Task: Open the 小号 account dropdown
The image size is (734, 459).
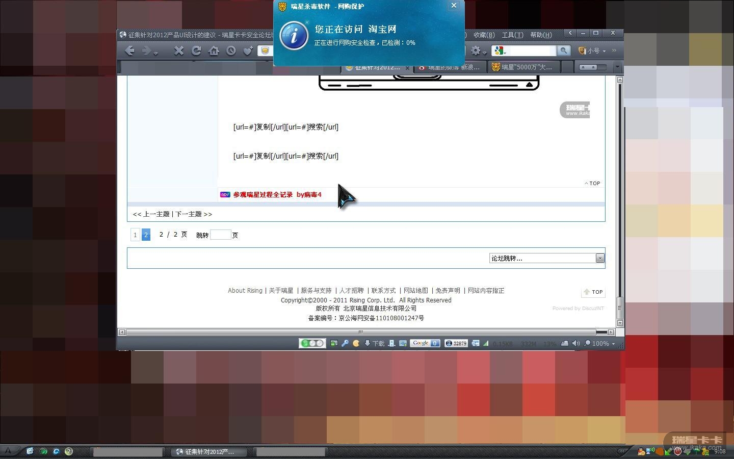Action: (592, 50)
